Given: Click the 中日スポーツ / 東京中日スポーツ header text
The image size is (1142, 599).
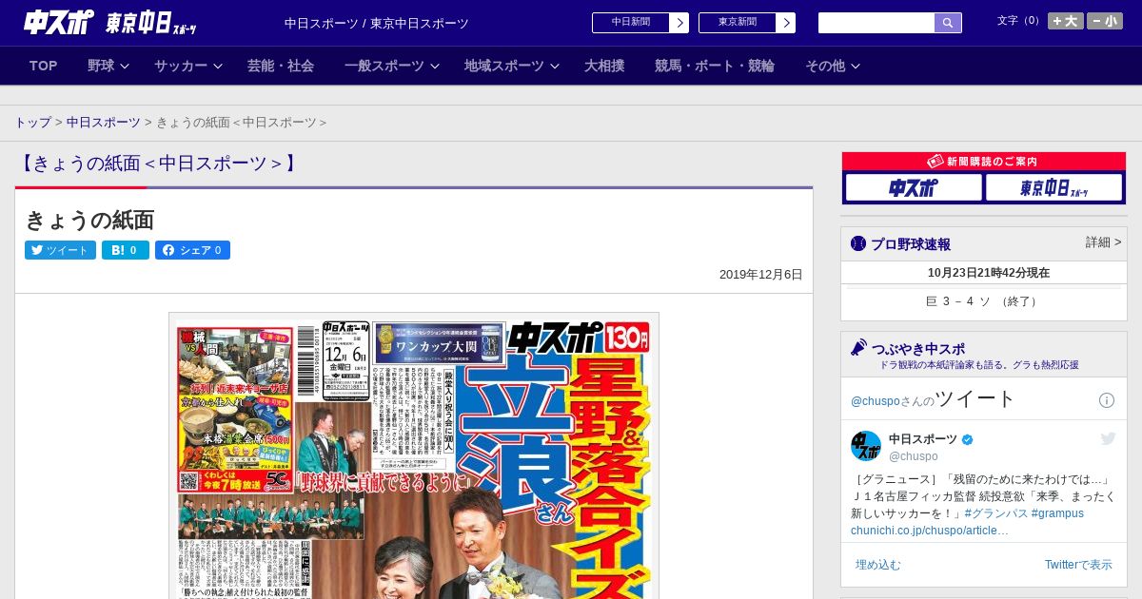Looking at the screenshot, I should click(377, 23).
